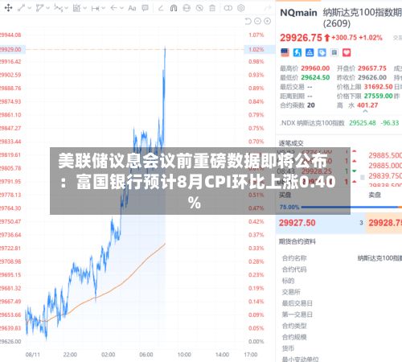Click the 价格下限 27559.00 value

pyautogui.click(x=378, y=96)
